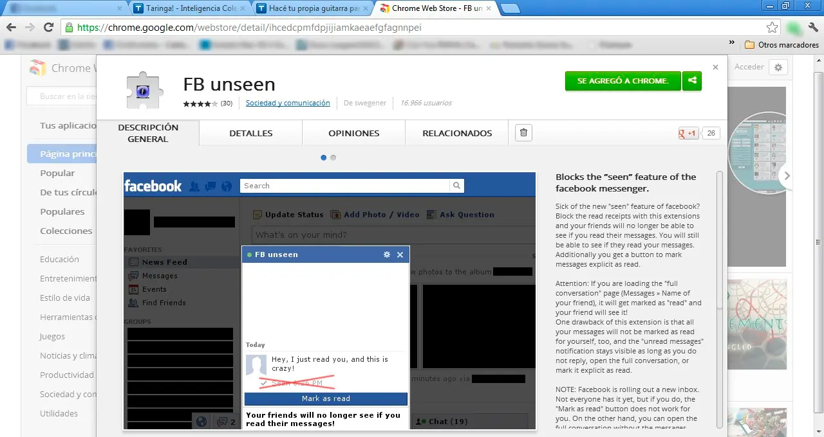The height and width of the screenshot is (437, 824).
Task: Click the FB unseen puzzle-piece extension icon
Action: pyautogui.click(x=144, y=90)
